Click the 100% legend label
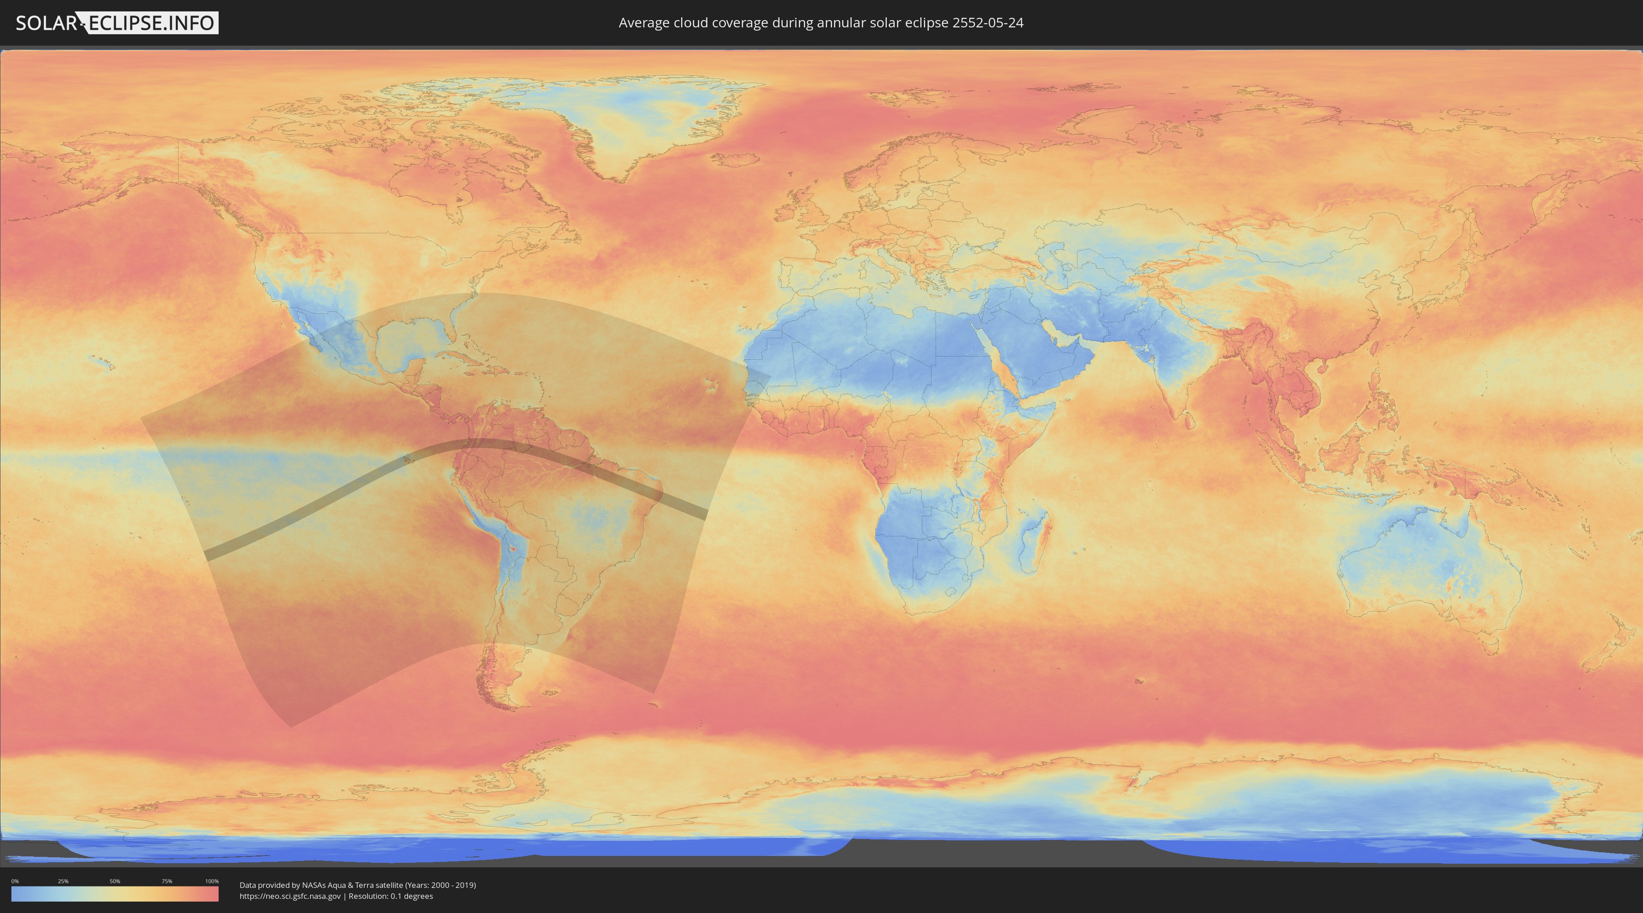 [x=212, y=881]
